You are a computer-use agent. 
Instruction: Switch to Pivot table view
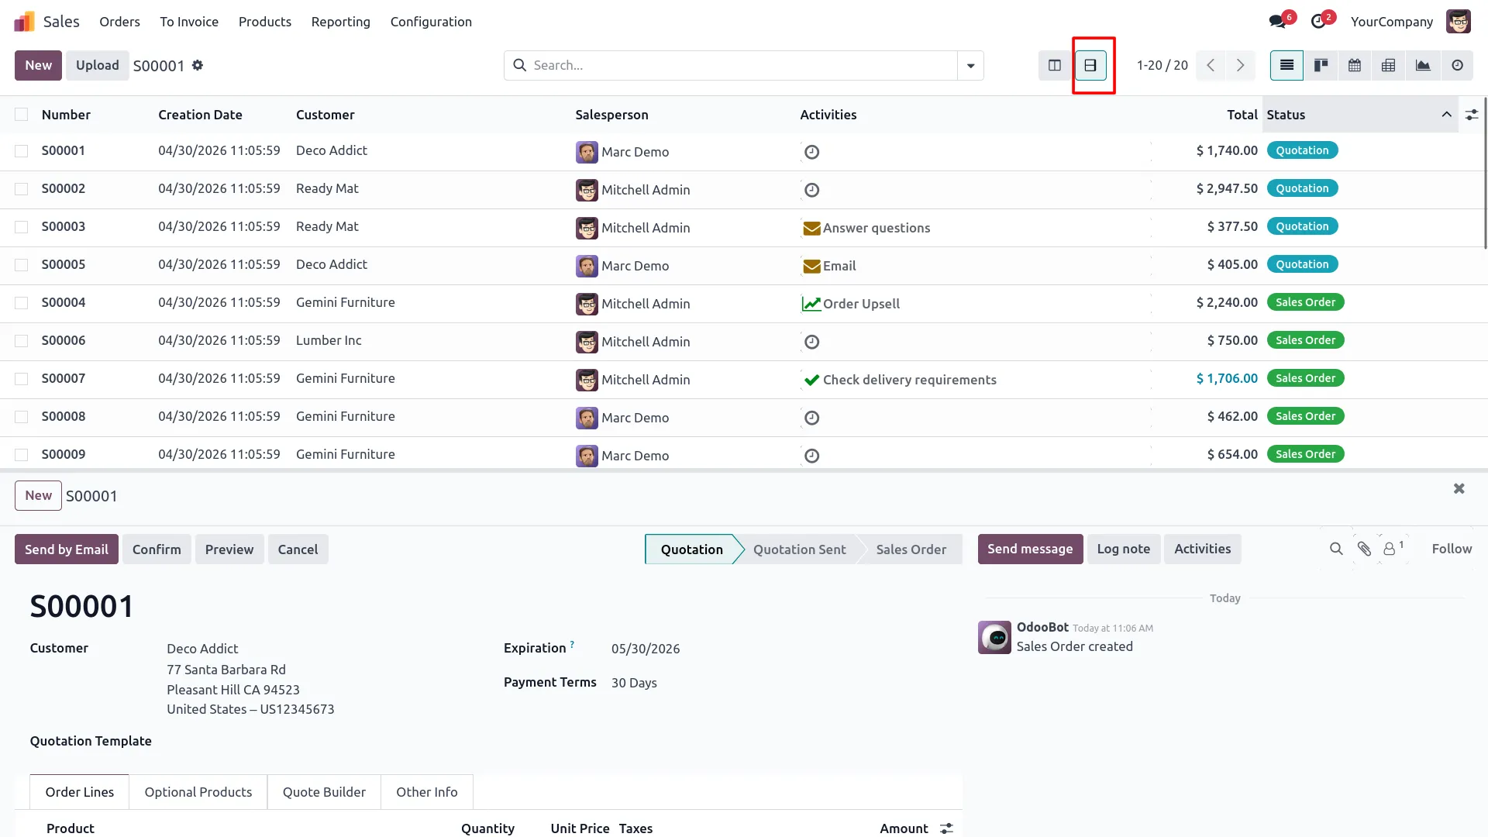click(x=1389, y=66)
